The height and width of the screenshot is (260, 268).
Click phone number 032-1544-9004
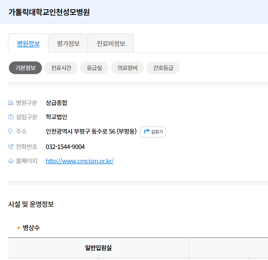(x=65, y=147)
